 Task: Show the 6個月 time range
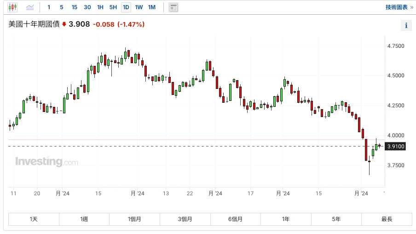(x=235, y=219)
